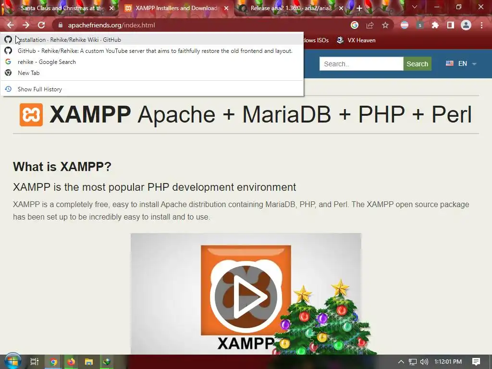The width and height of the screenshot is (492, 369).
Task: Click the orange XAMPP logo
Action: tap(31, 114)
